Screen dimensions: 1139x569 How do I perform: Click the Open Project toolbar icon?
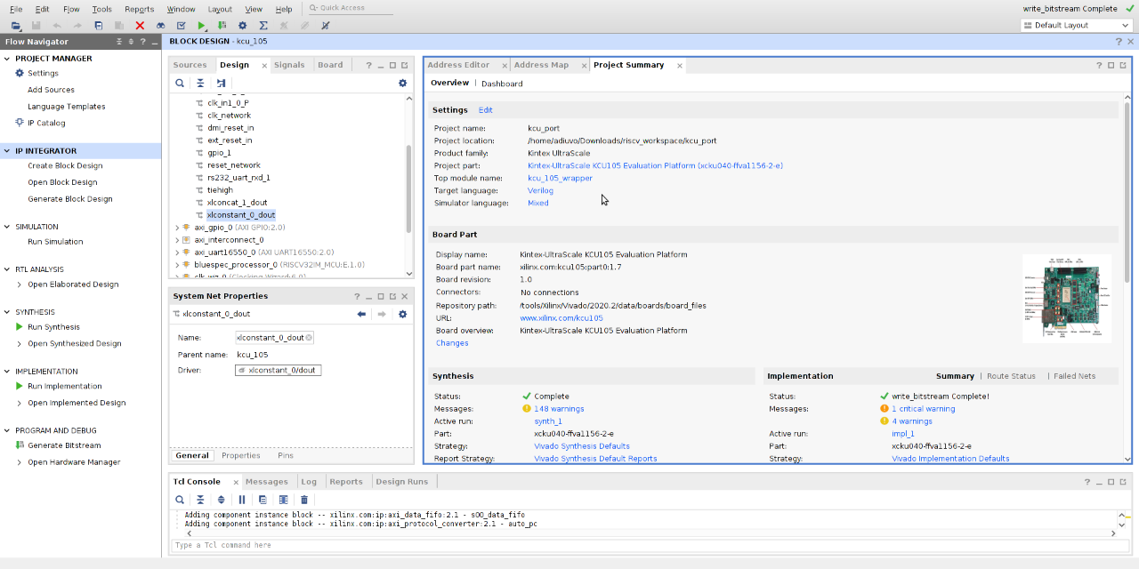(17, 26)
